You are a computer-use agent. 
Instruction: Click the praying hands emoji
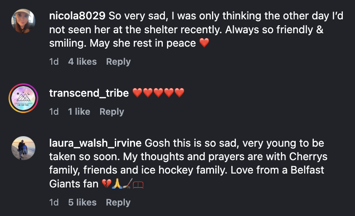point(117,184)
